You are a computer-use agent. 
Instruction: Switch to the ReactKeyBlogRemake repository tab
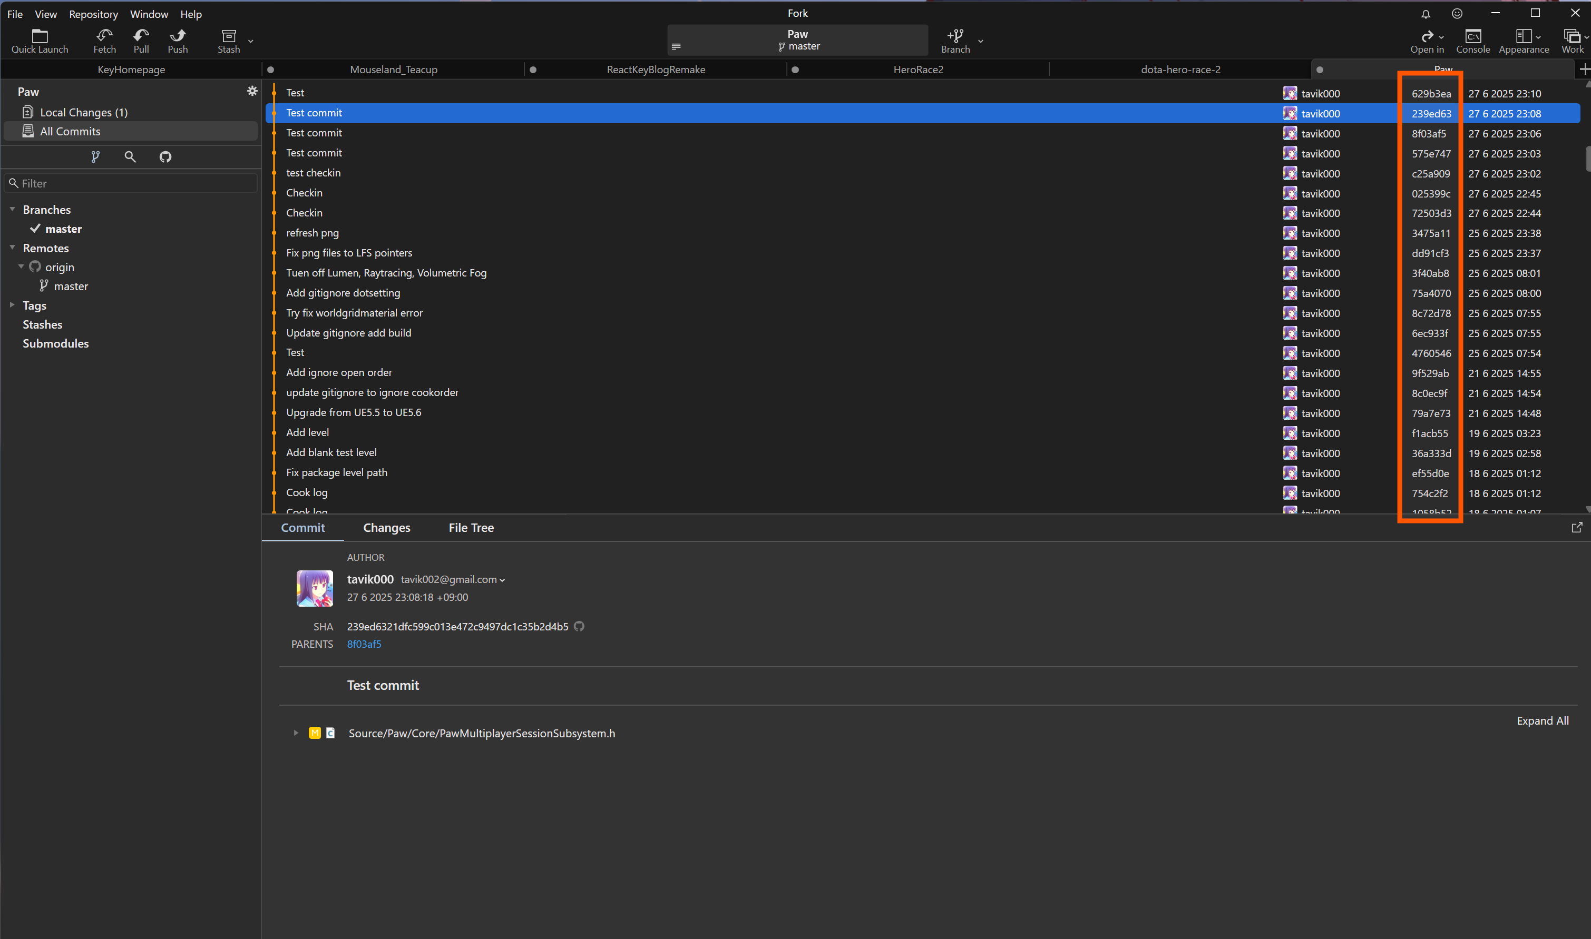point(656,70)
